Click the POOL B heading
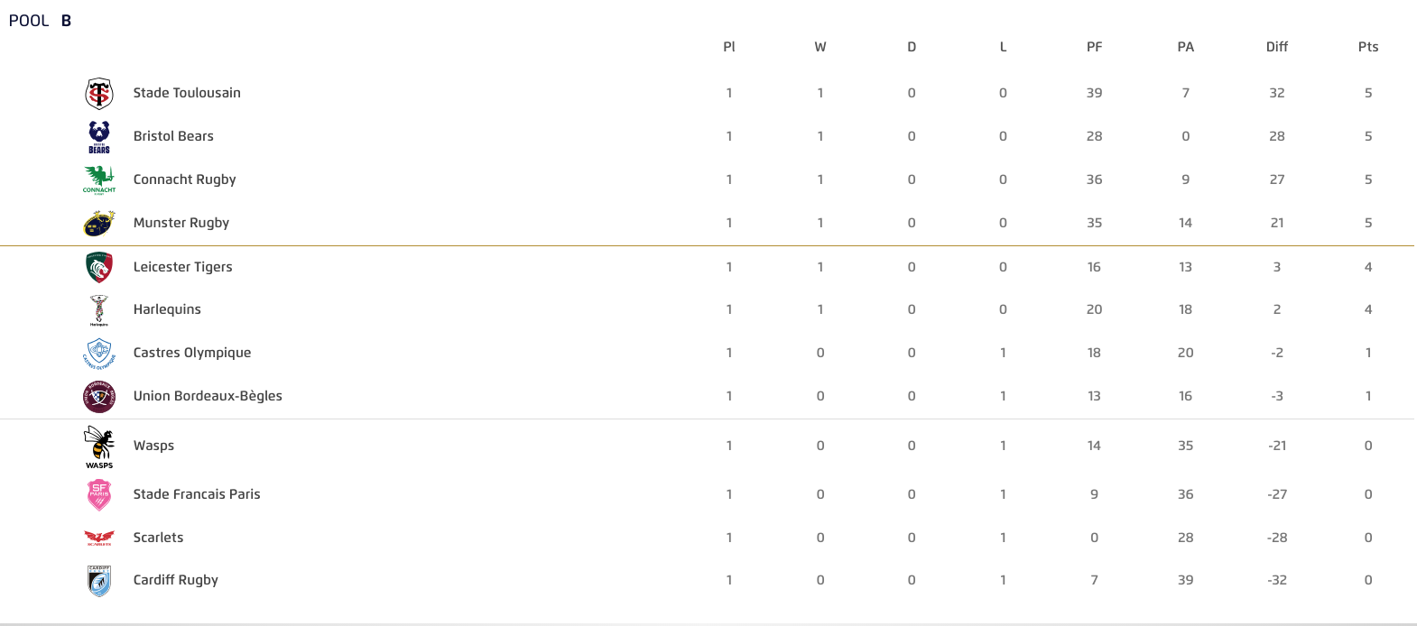Viewport: 1417px width, 626px height. 40,21
